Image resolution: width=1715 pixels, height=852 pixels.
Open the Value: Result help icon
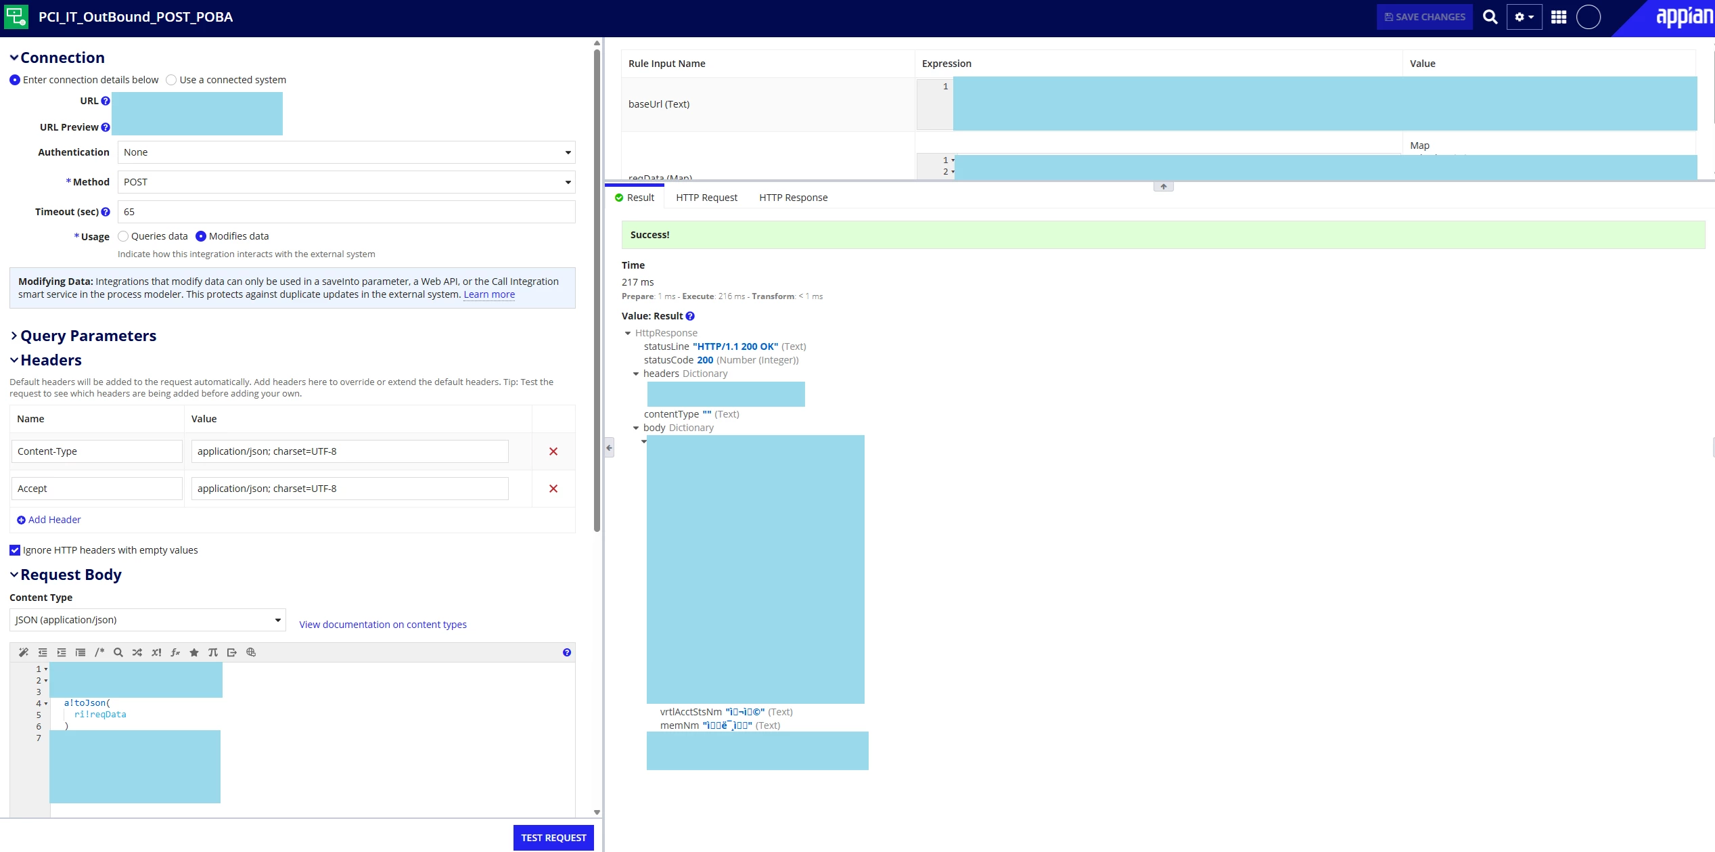(690, 316)
